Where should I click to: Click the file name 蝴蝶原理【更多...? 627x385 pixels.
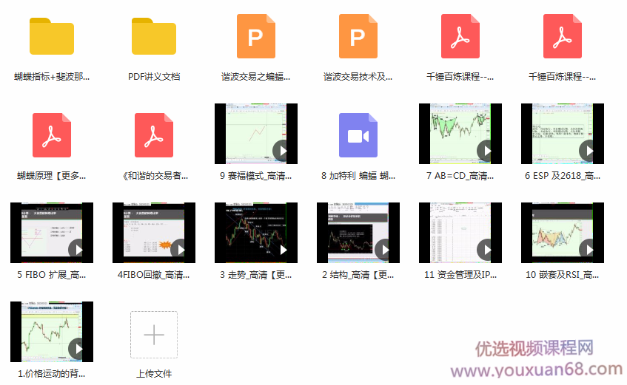(x=52, y=176)
